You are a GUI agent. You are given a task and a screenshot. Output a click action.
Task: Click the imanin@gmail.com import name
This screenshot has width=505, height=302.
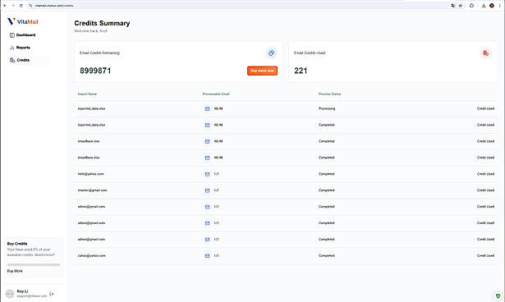pos(93,190)
